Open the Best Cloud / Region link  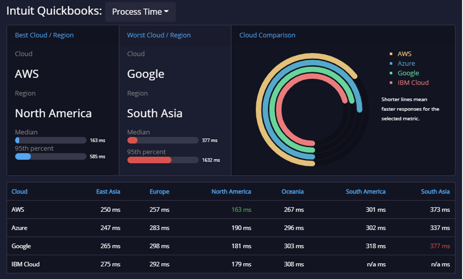tap(44, 35)
